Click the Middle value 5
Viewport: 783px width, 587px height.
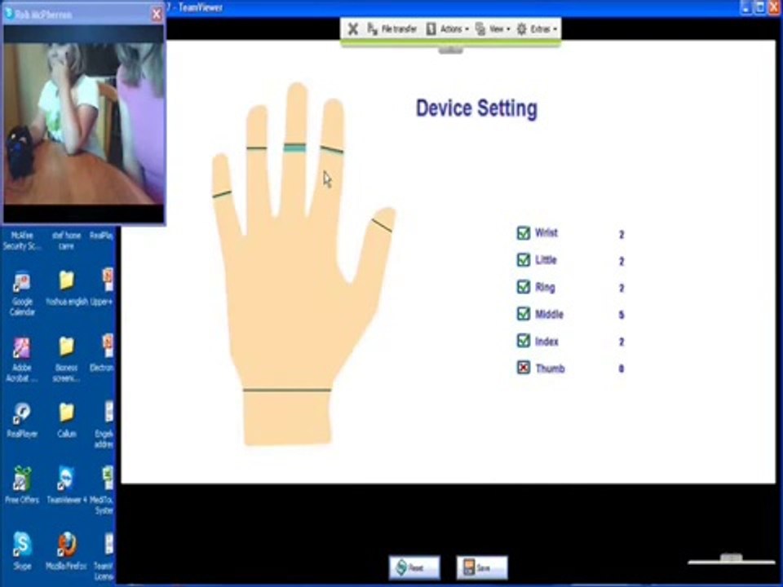coord(622,315)
